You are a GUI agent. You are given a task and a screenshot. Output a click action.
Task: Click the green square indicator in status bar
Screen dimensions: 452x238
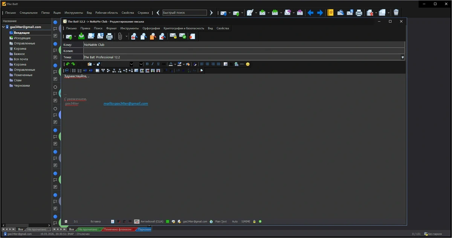pos(168,221)
